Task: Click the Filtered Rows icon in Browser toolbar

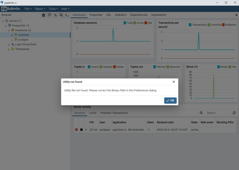Action: (x=55, y=15)
